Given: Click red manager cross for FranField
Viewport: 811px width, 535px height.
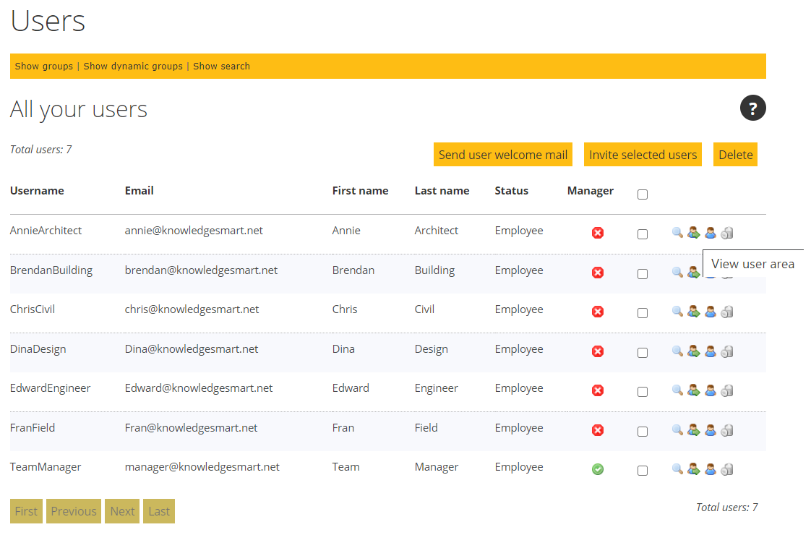Looking at the screenshot, I should (x=597, y=430).
